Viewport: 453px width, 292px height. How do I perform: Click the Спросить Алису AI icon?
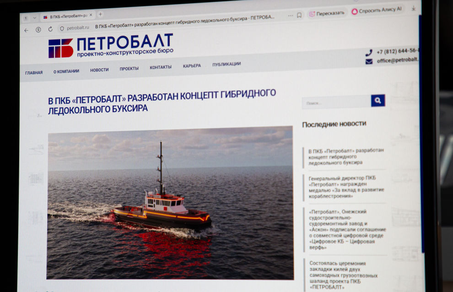tap(355, 11)
